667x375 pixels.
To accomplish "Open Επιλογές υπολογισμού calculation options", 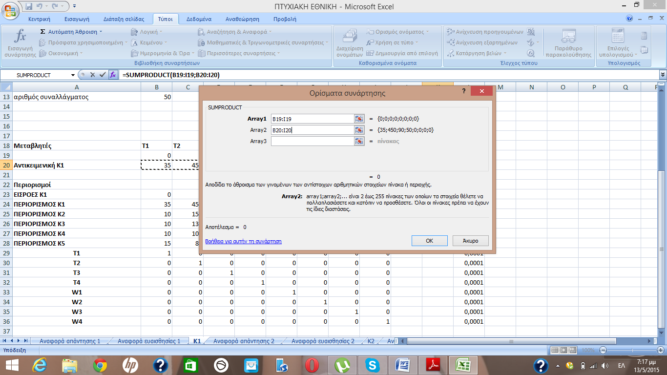I will pyautogui.click(x=618, y=43).
